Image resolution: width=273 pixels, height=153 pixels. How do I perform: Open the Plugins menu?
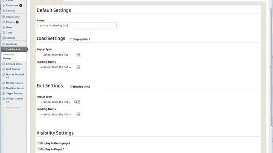tap(10, 22)
